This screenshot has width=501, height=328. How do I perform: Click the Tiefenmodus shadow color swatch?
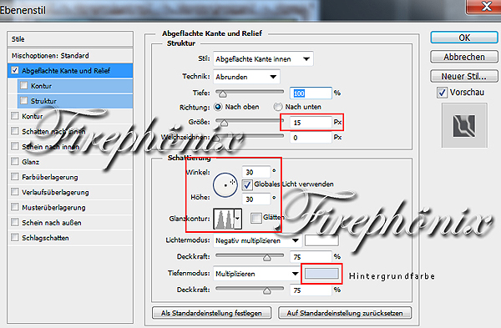[x=321, y=274]
